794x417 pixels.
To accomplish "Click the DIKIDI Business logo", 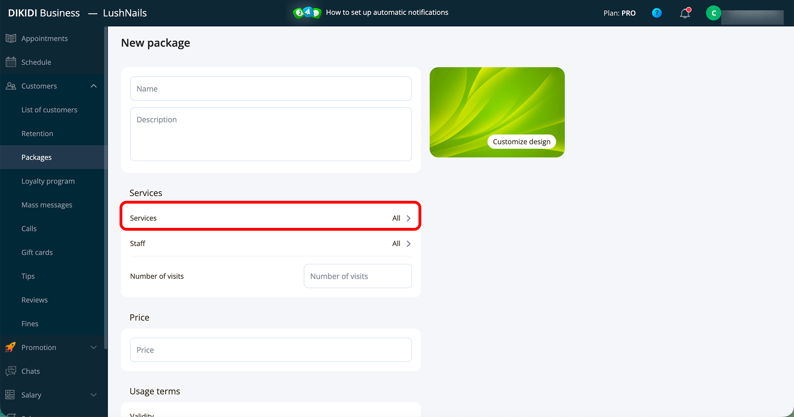I will click(44, 13).
